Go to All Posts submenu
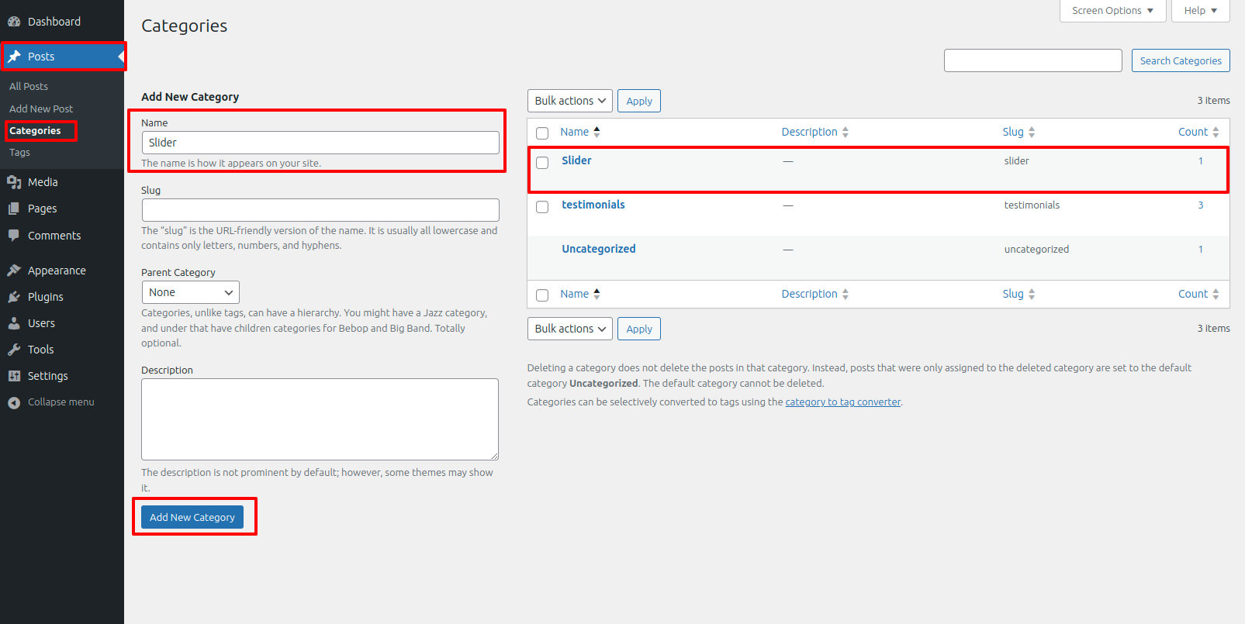Screen dimensions: 1245x624 pos(29,86)
